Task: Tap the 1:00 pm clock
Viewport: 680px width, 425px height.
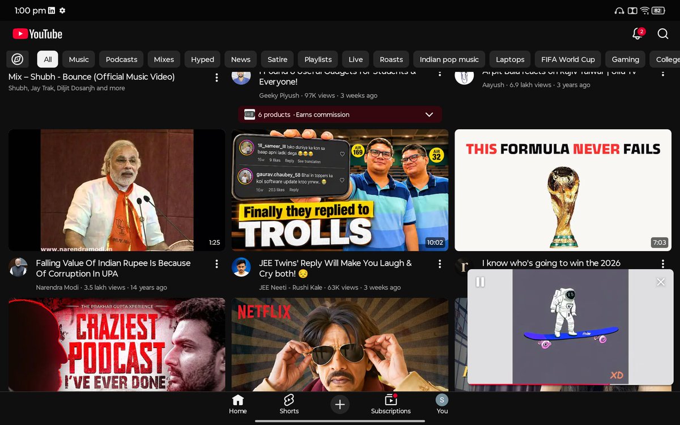Action: [30, 11]
